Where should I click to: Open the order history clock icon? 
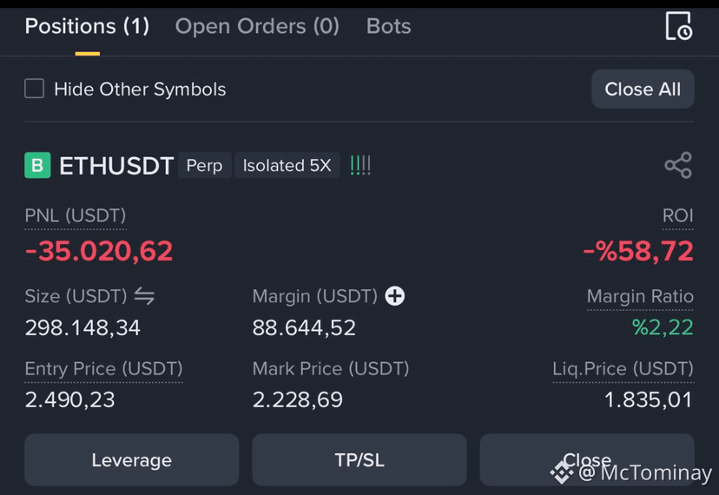point(679,26)
